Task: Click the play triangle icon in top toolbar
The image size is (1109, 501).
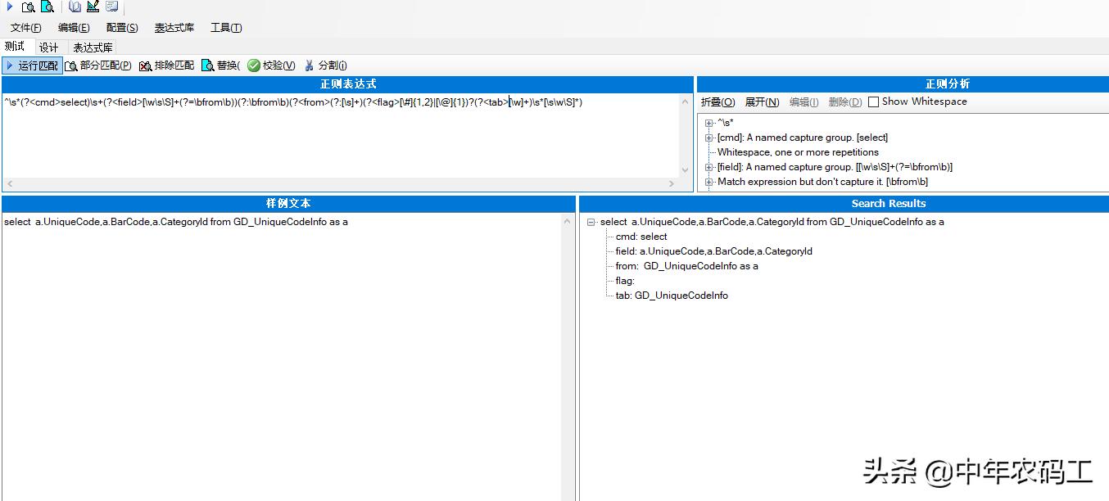Action: [8, 7]
